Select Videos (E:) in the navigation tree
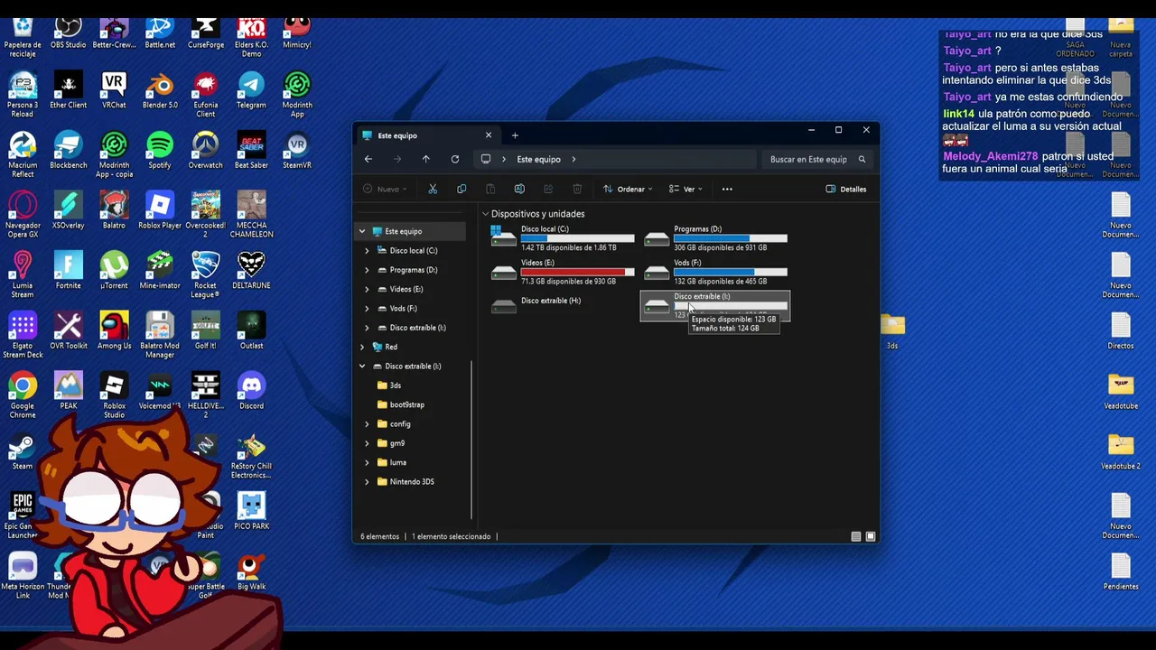This screenshot has height=650, width=1156. pos(406,289)
